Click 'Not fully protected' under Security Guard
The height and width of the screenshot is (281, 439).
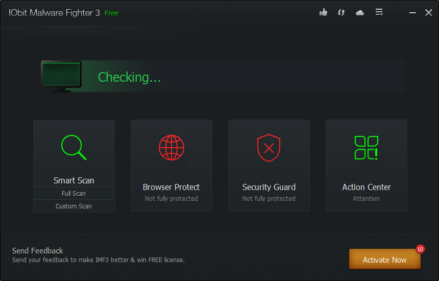[269, 199]
